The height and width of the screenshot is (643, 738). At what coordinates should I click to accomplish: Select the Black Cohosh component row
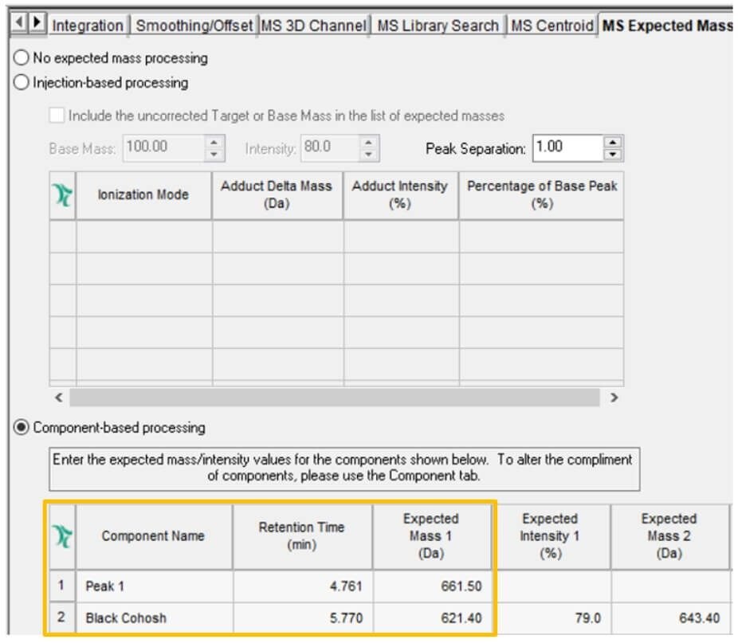tap(391, 618)
